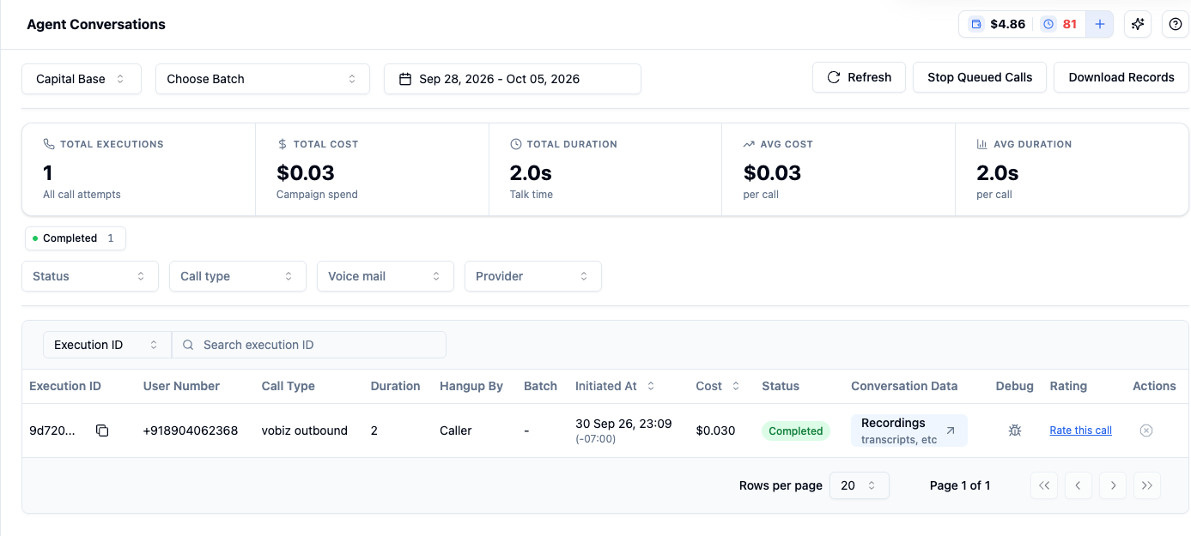Open the help question mark icon
This screenshot has height=536, width=1191.
tap(1176, 24)
